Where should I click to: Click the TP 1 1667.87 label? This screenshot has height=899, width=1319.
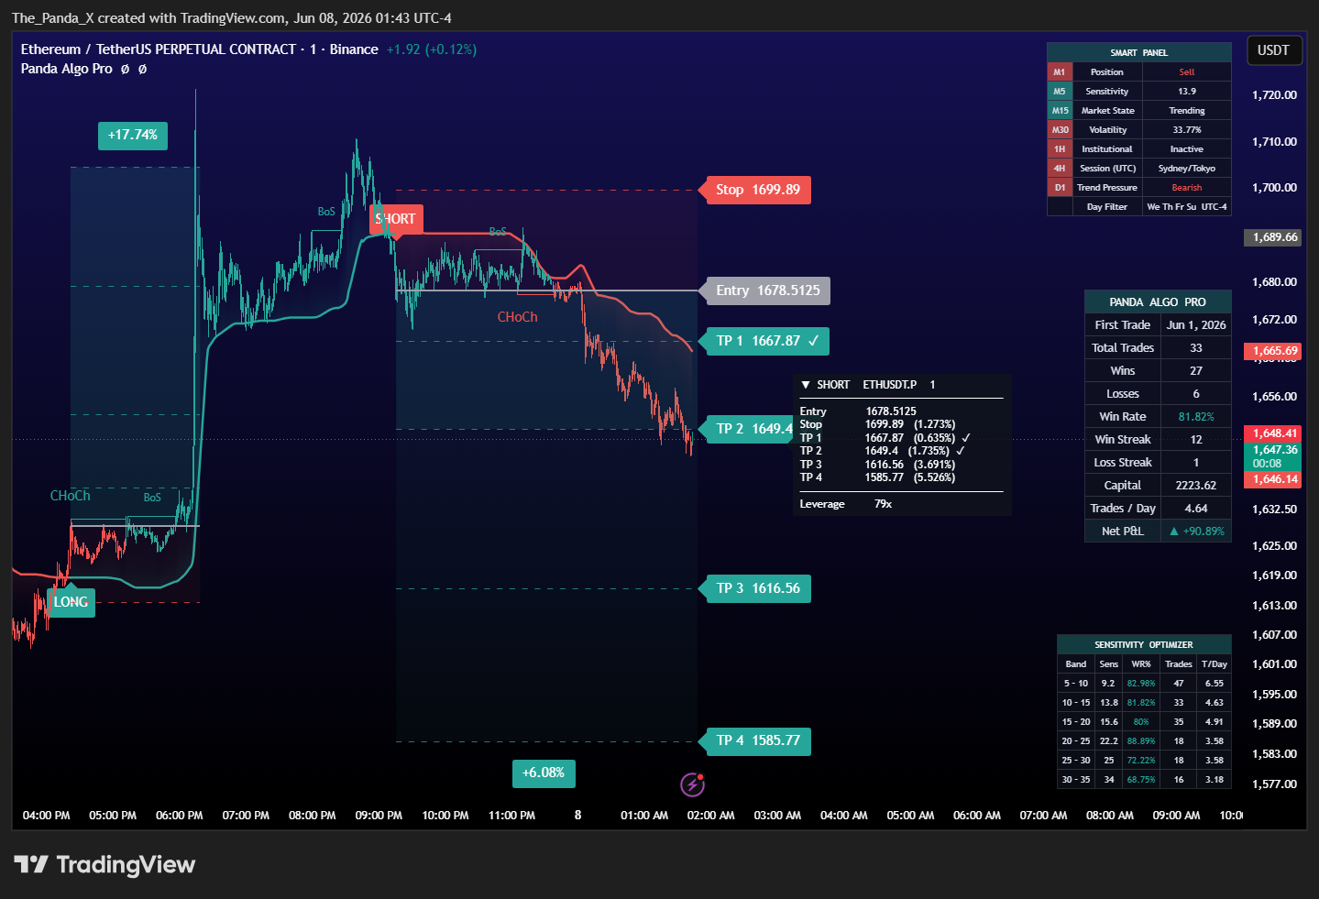766,341
